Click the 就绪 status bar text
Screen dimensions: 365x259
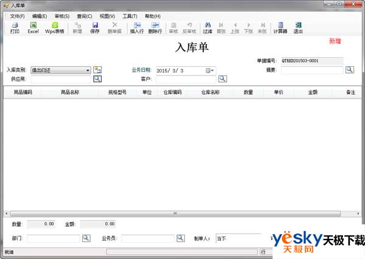(9, 252)
